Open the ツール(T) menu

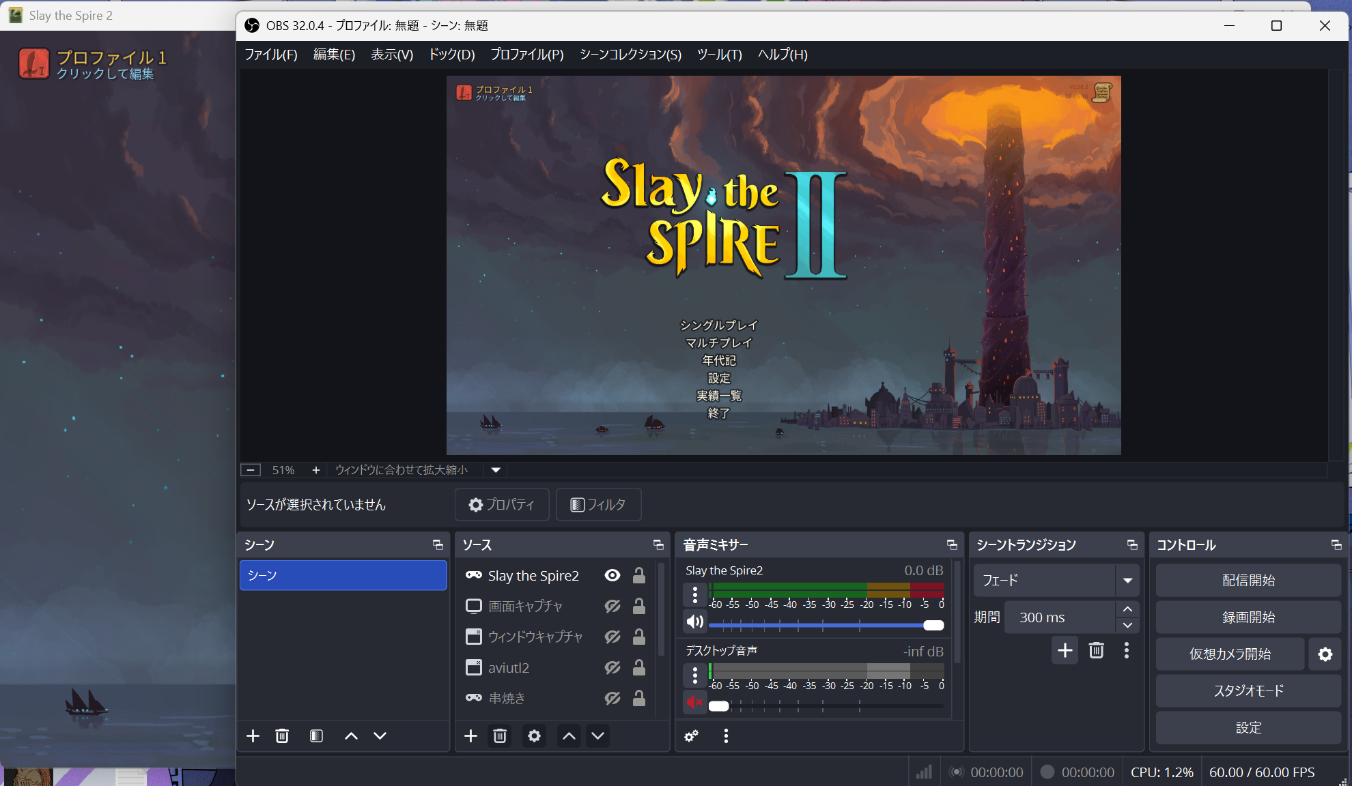click(x=719, y=55)
